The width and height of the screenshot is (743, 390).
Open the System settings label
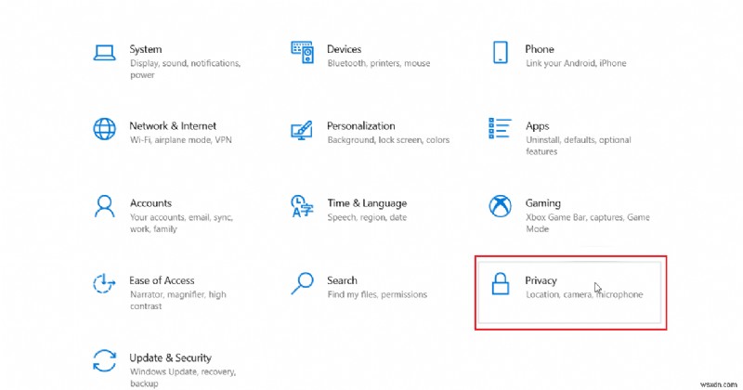(x=146, y=49)
